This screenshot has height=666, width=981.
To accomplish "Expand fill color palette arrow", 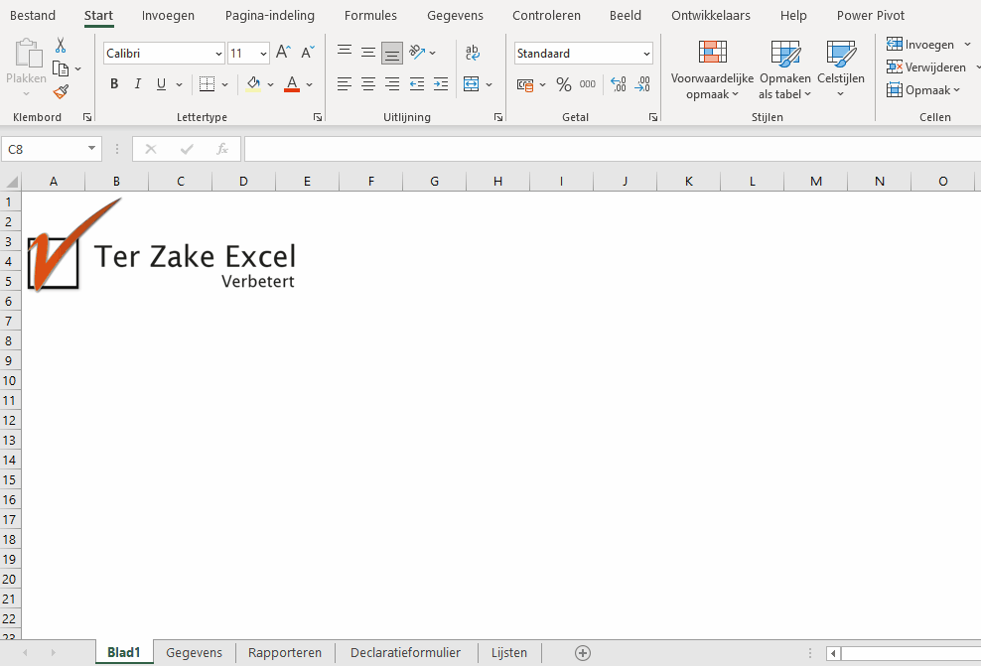I will (x=270, y=84).
